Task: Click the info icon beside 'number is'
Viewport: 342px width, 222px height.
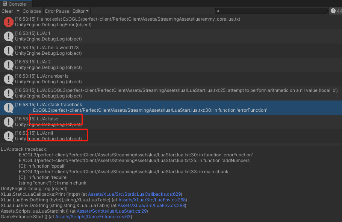Action: (9, 79)
